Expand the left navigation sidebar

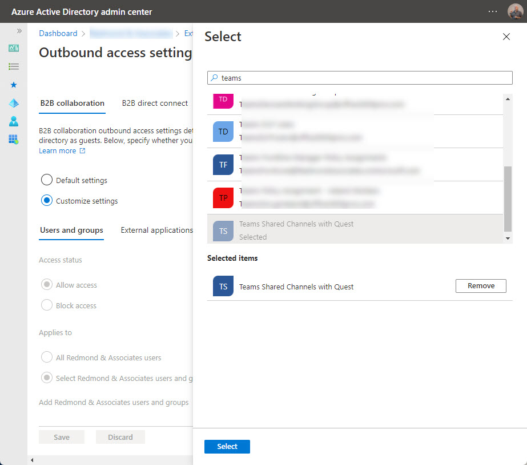click(x=19, y=31)
